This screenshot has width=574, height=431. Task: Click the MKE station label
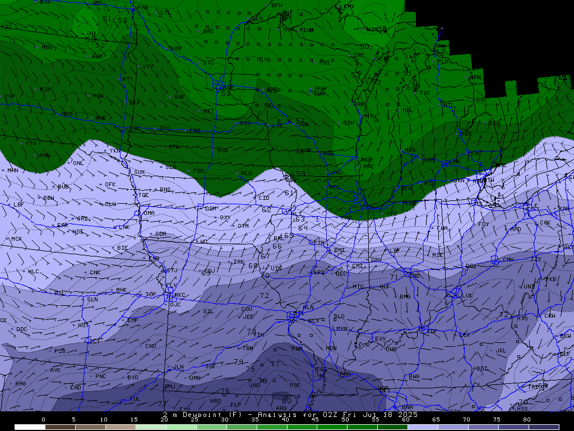click(366, 160)
